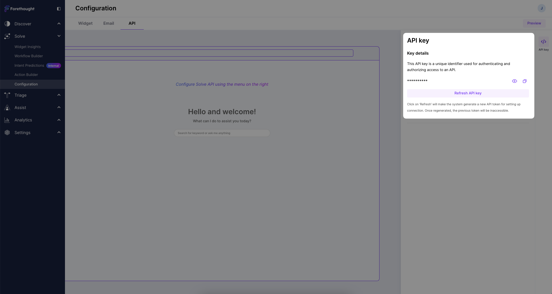The width and height of the screenshot is (552, 294).
Task: Click the Solve sidebar icon
Action: pyautogui.click(x=7, y=36)
